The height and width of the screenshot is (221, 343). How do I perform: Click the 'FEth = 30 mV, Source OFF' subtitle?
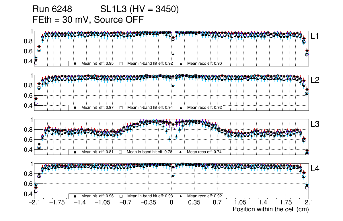[x=88, y=19]
